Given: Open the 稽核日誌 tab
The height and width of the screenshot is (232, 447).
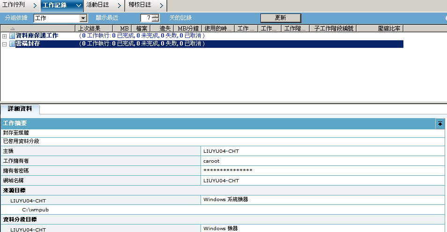Looking at the screenshot, I should tap(146, 5).
